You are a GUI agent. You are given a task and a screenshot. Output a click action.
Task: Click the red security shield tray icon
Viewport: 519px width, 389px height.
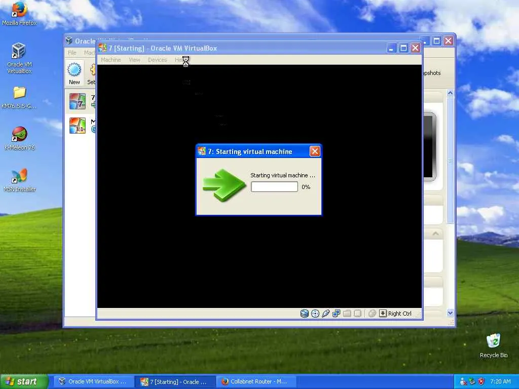(481, 381)
